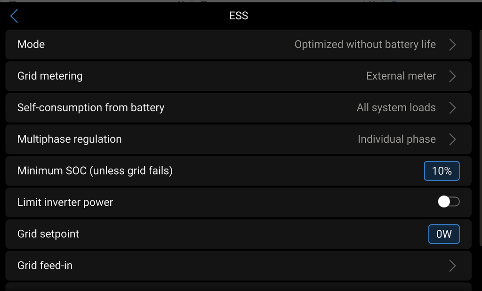
Task: Open Self-consumption from battery settings
Action: point(188,107)
